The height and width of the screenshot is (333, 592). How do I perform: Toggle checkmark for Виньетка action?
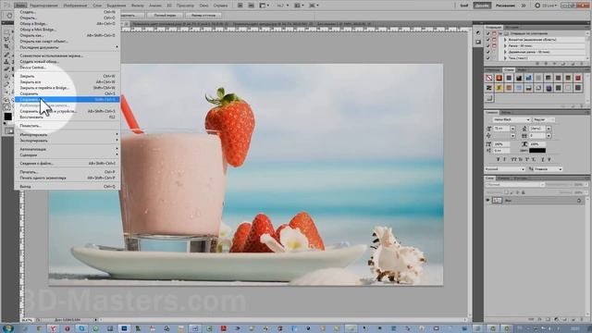point(487,40)
